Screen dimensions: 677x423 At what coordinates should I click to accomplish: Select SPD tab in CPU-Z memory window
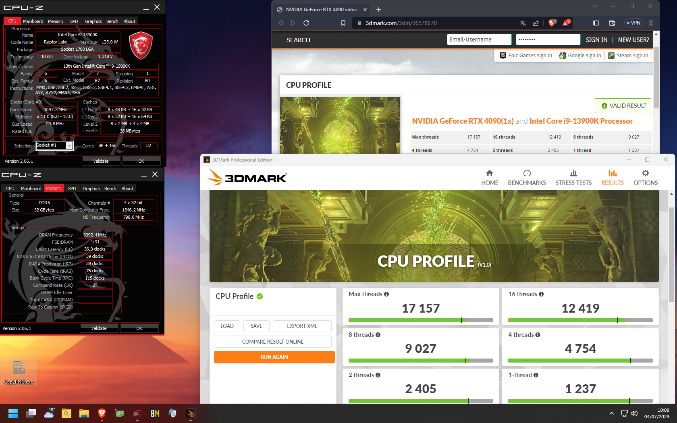pos(72,189)
